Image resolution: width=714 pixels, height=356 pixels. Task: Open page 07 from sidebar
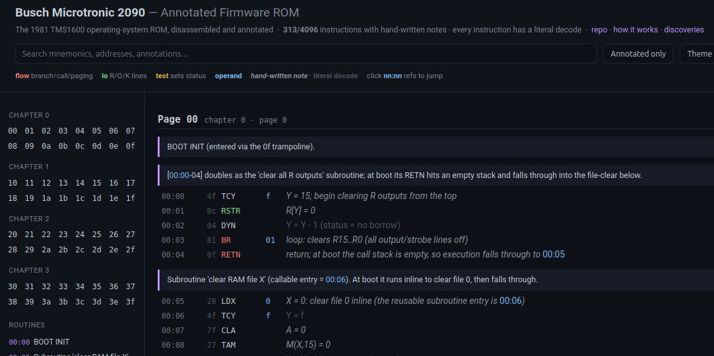[131, 131]
